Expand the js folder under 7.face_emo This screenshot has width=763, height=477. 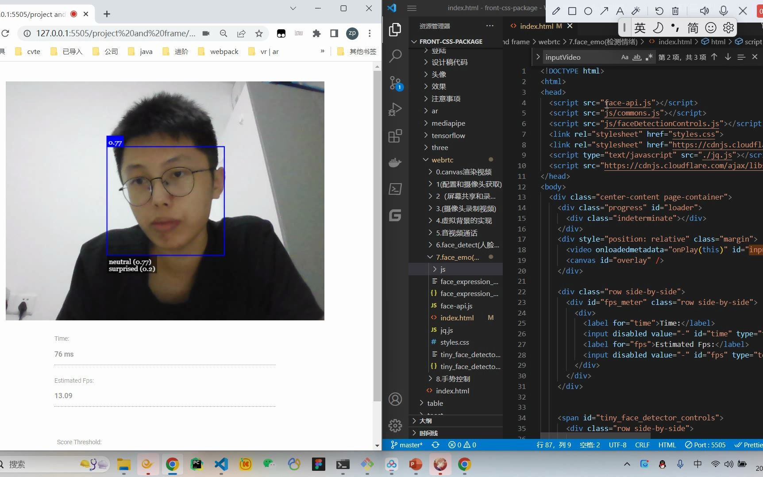456,269
